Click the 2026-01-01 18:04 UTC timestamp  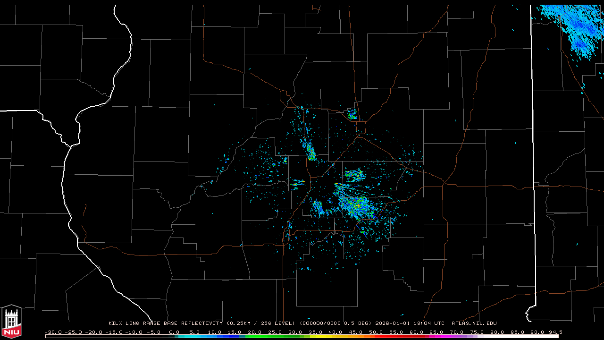pos(410,323)
